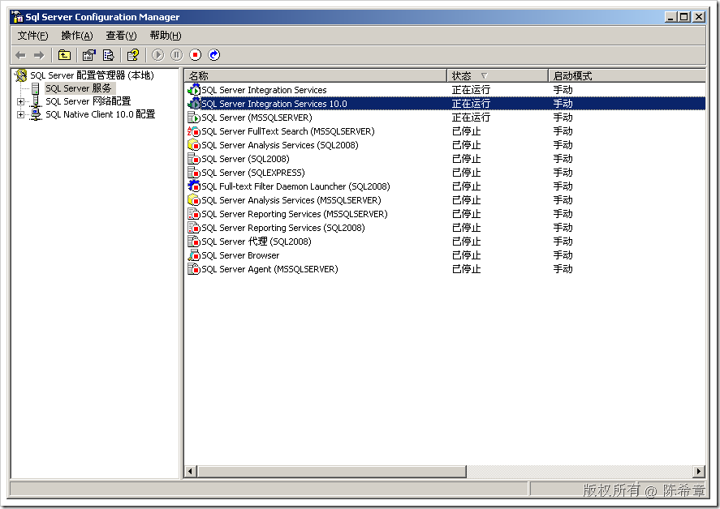
Task: Select SQL Server FullText Search (MSSQLSERVER) name
Action: (x=288, y=131)
